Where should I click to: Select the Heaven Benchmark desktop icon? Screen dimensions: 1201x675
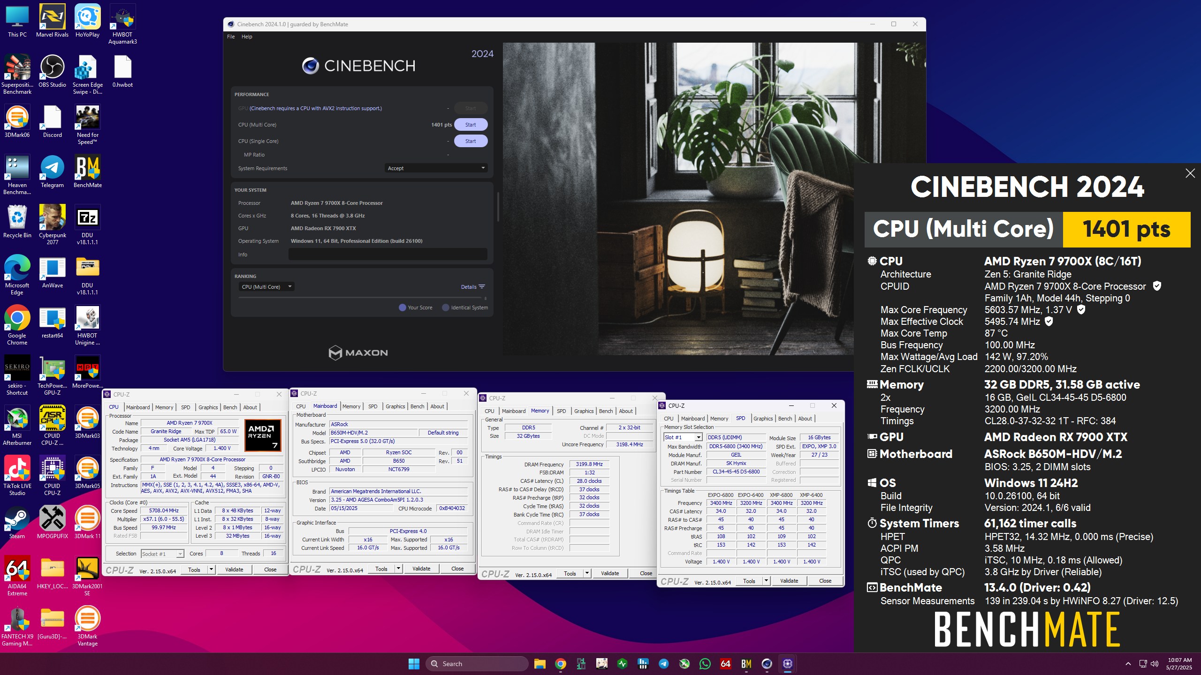pyautogui.click(x=17, y=174)
